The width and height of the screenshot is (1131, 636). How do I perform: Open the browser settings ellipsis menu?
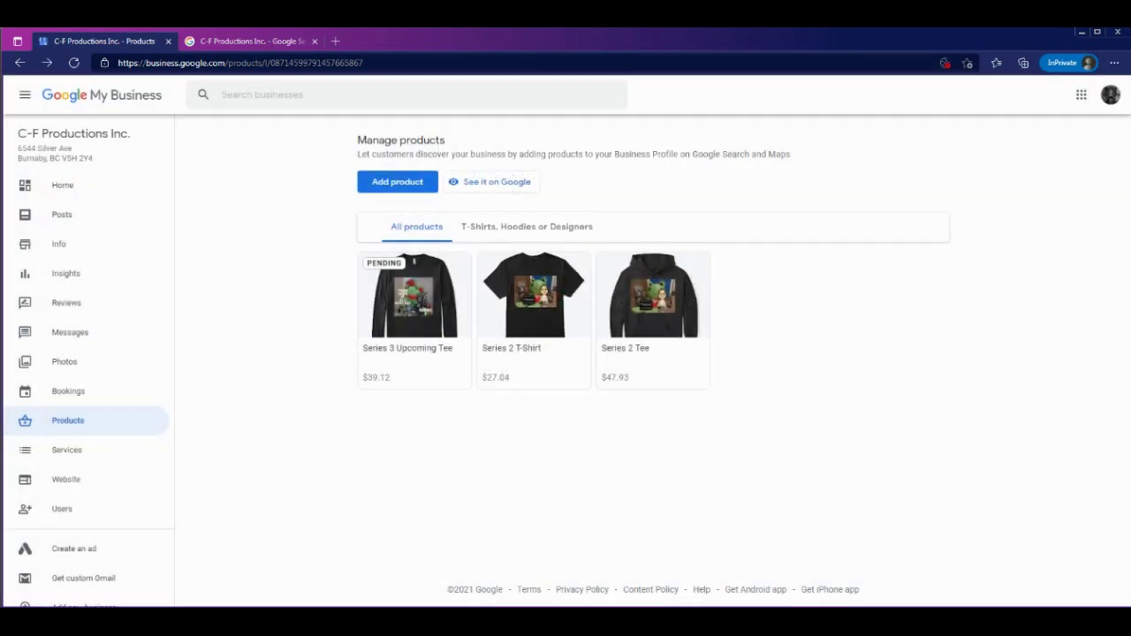coord(1114,63)
